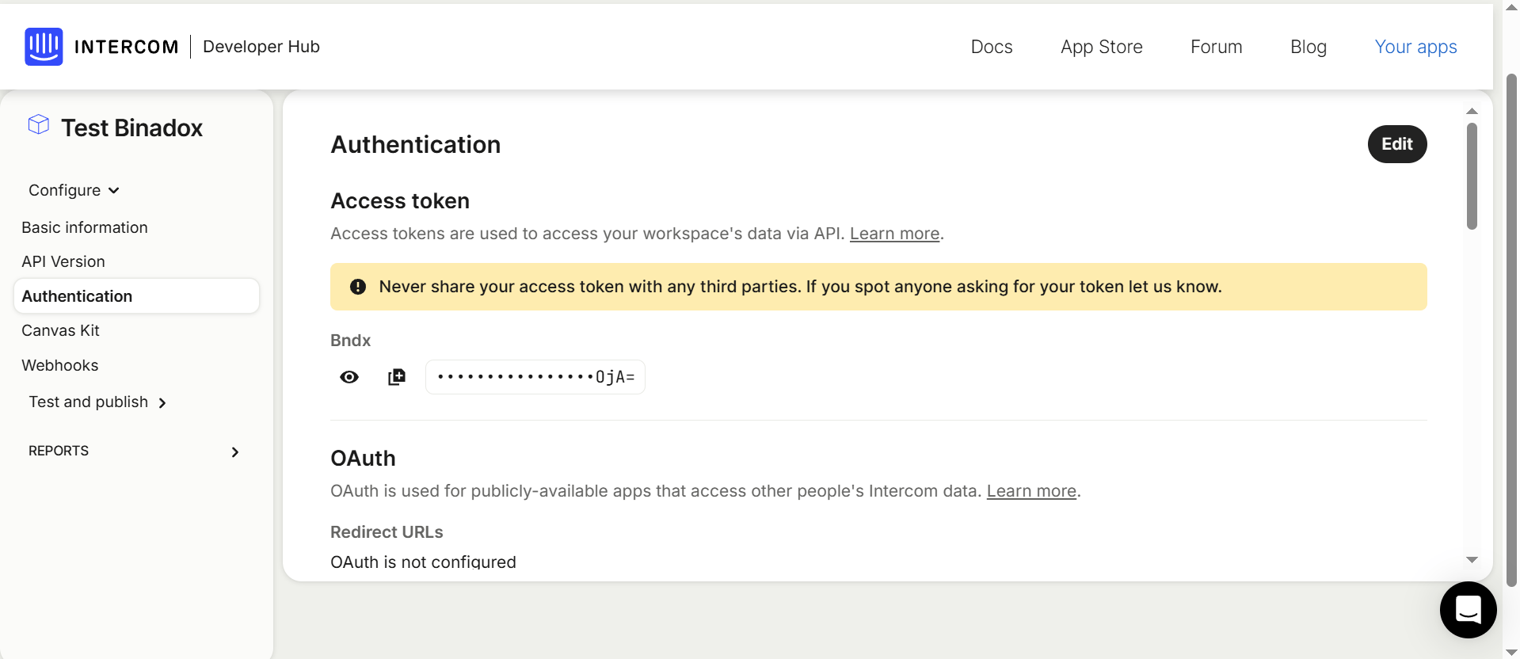Click inner panel scroll up arrow
1520x659 pixels.
pyautogui.click(x=1472, y=111)
